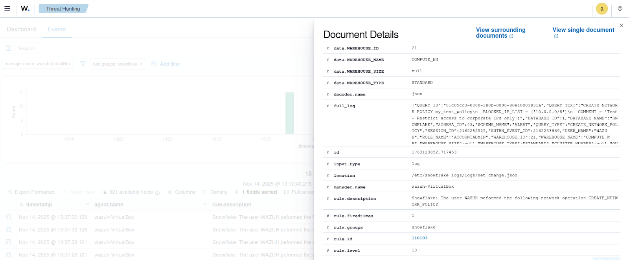Click the user avatar 'a'
629x260 pixels.
point(601,9)
